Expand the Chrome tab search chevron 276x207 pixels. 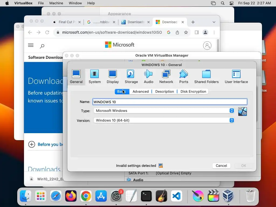point(214,22)
